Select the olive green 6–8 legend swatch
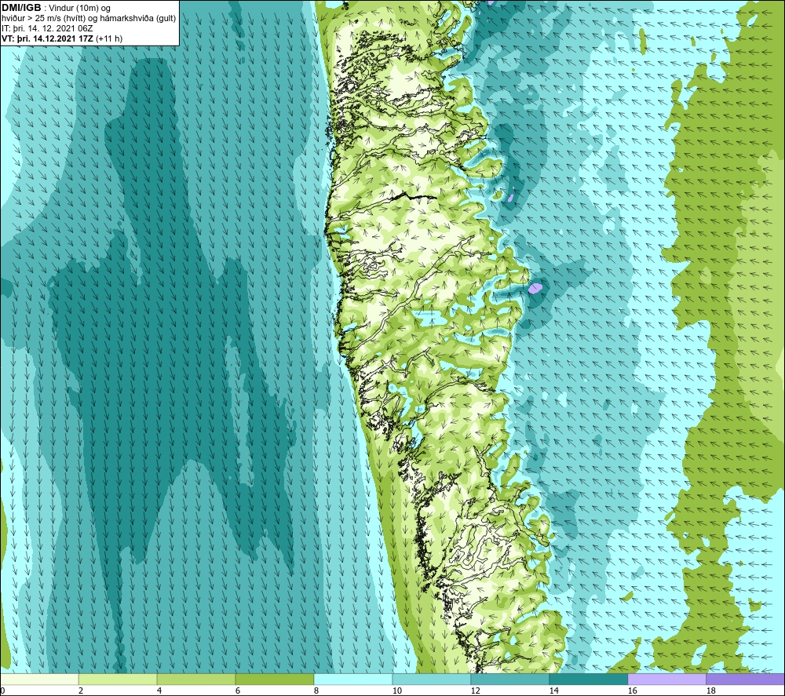Image resolution: width=785 pixels, height=696 pixels. point(274,679)
